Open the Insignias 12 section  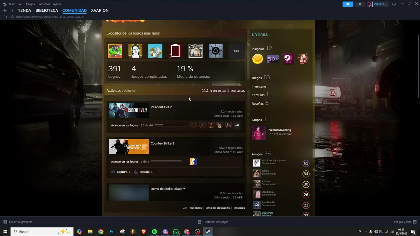tap(262, 49)
